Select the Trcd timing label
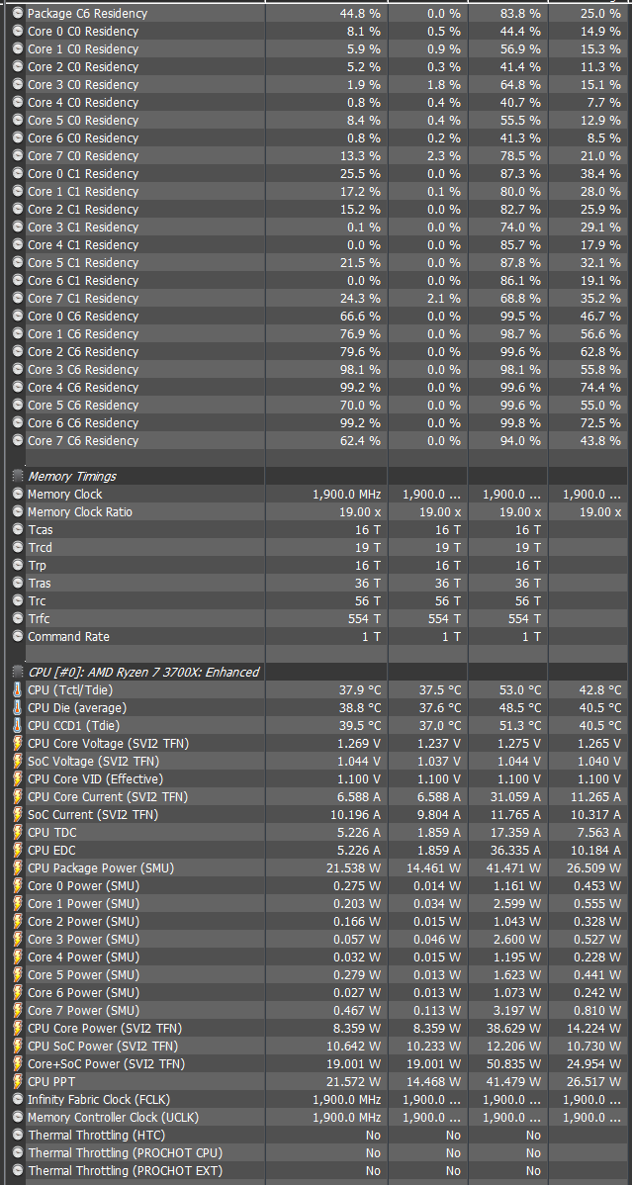This screenshot has width=632, height=1185. pyautogui.click(x=41, y=547)
